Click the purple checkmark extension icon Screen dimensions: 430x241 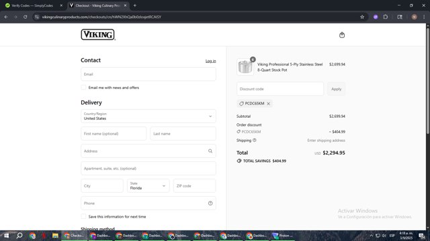[x=376, y=17]
